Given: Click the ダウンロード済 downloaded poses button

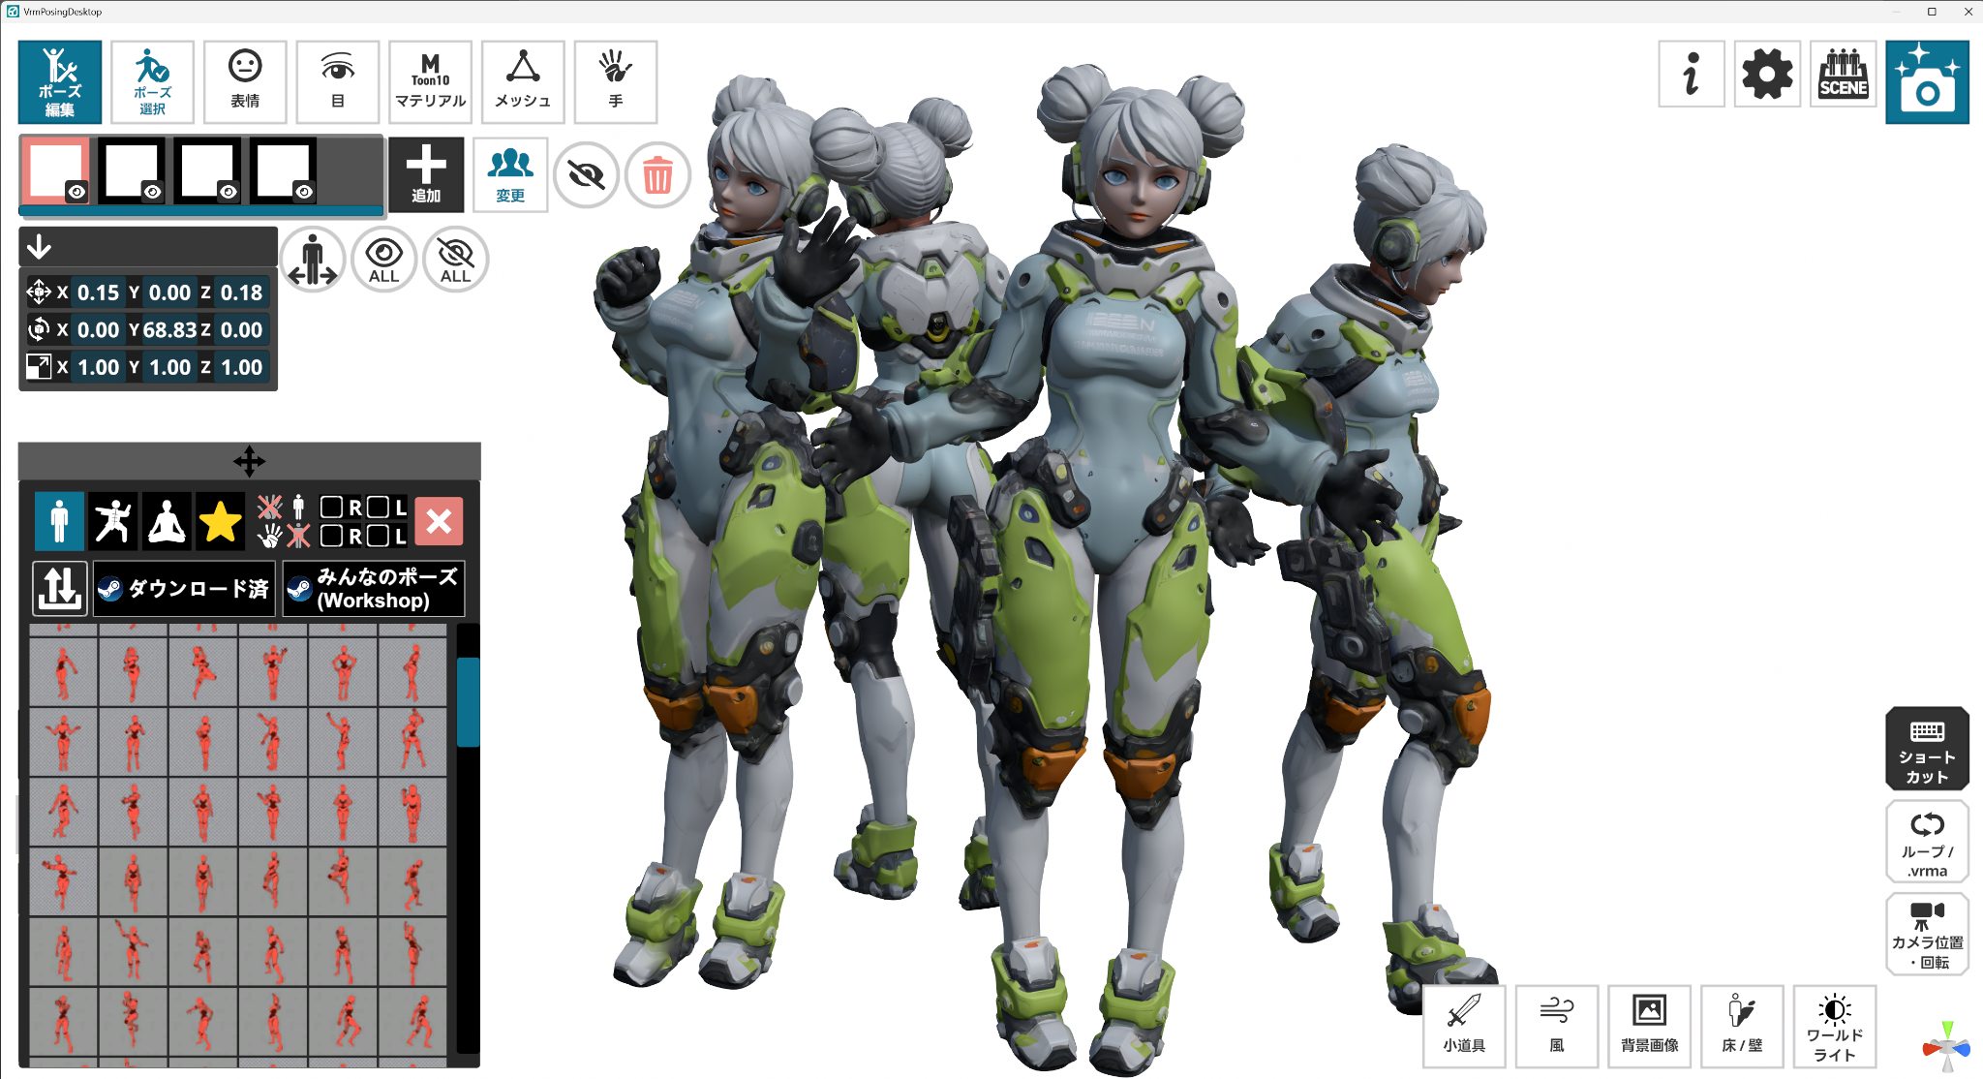Looking at the screenshot, I should point(184,589).
